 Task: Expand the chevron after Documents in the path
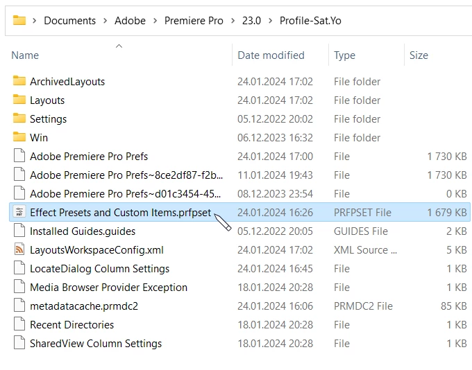[105, 21]
